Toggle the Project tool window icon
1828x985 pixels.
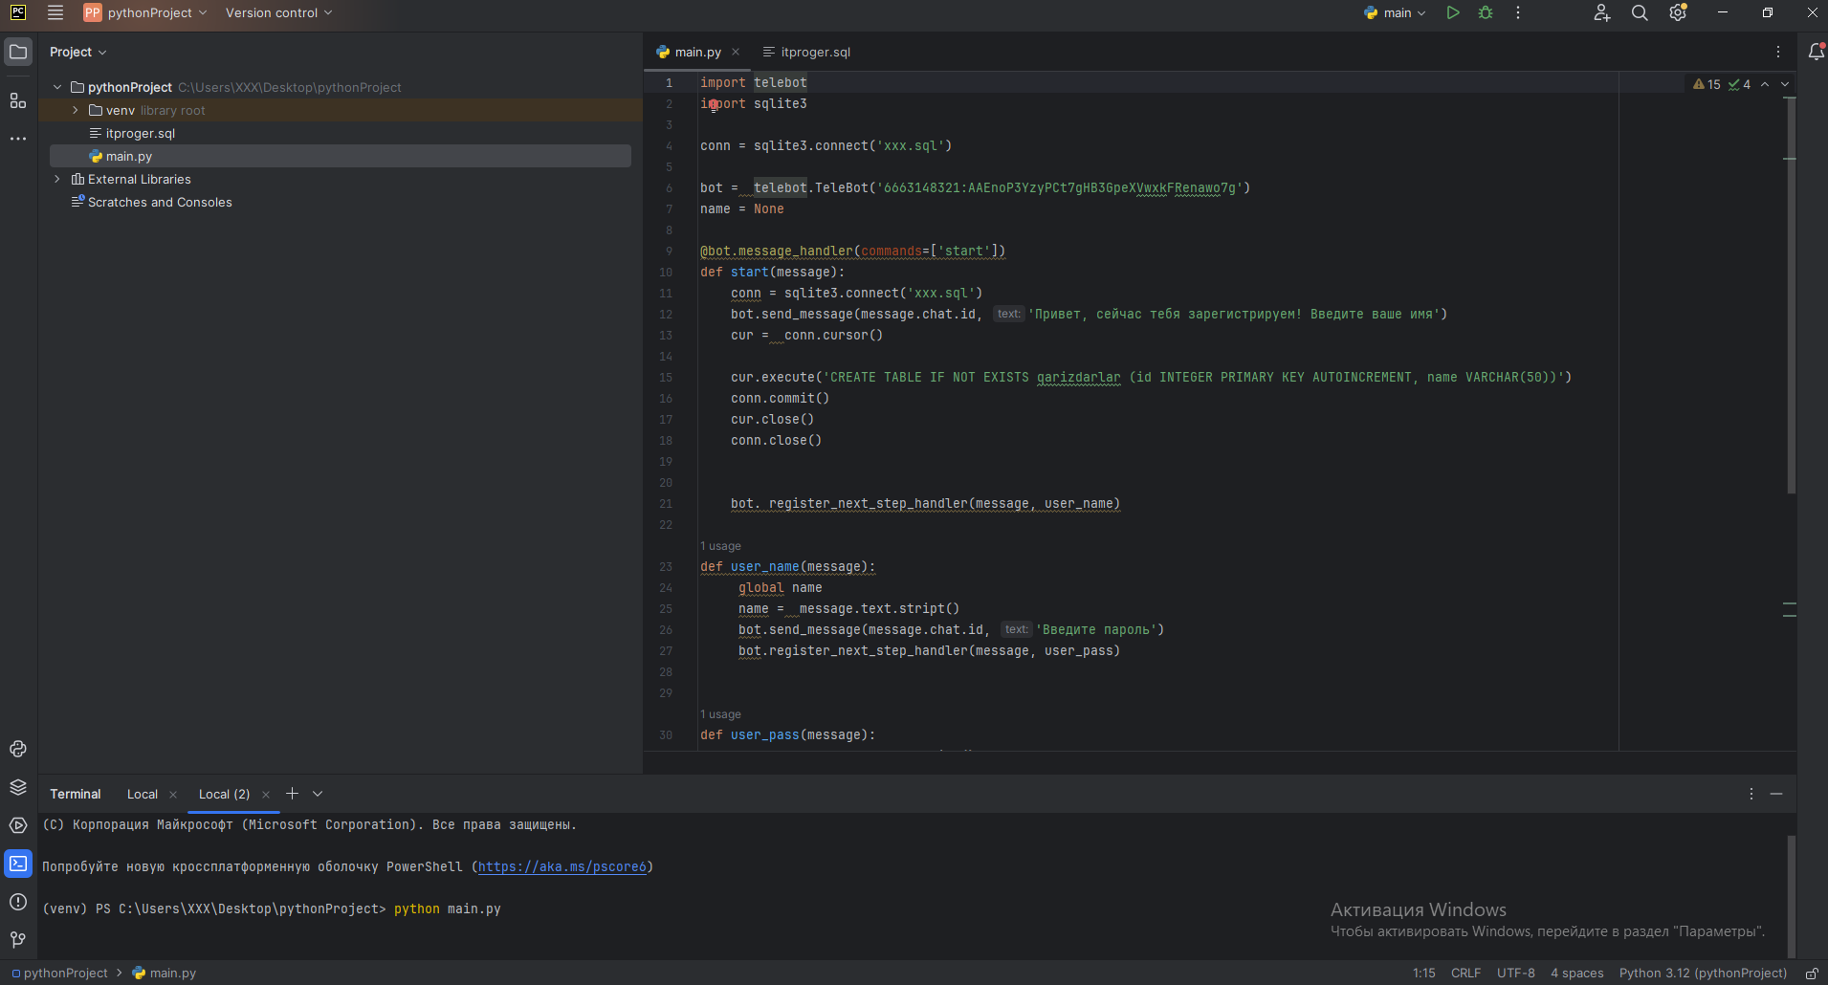(18, 52)
